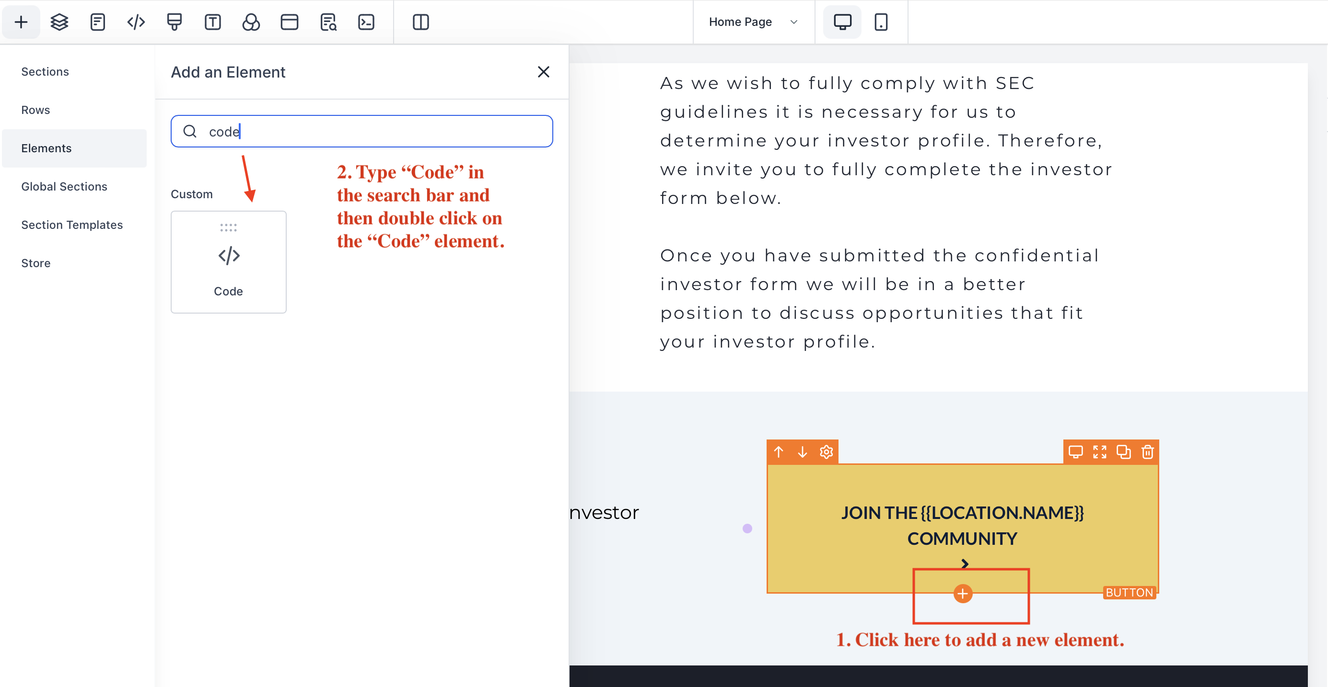Click the plus button to add element
This screenshot has width=1328, height=687.
pyautogui.click(x=962, y=594)
